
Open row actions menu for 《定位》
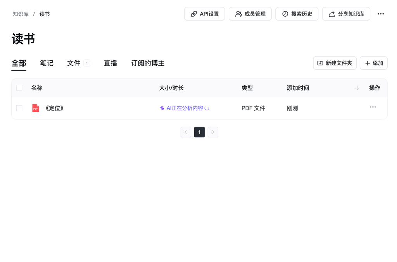(373, 107)
